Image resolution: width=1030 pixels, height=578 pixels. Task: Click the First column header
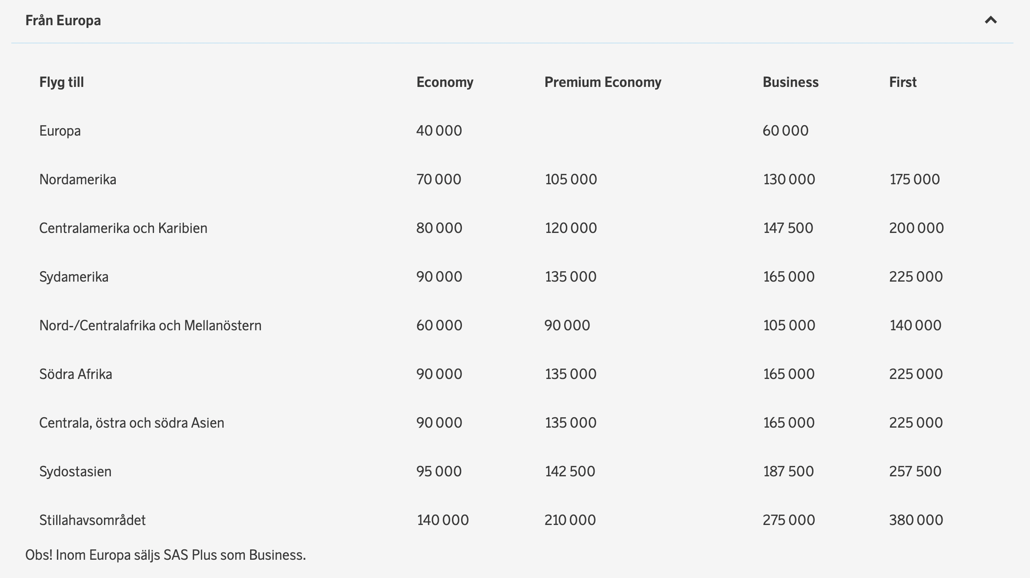pyautogui.click(x=903, y=82)
